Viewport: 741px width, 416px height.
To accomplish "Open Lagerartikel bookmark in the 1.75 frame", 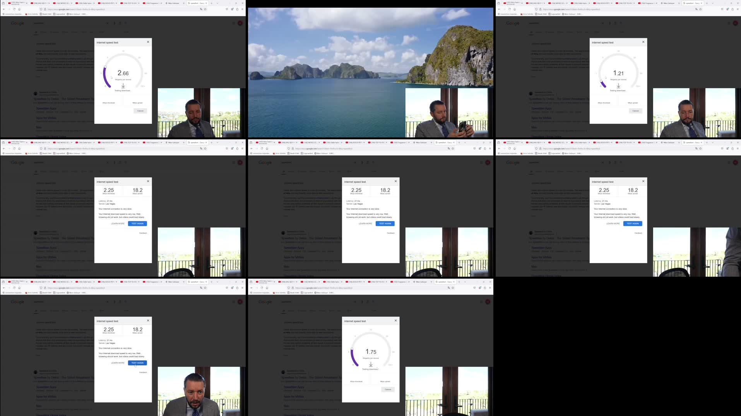I will point(307,293).
